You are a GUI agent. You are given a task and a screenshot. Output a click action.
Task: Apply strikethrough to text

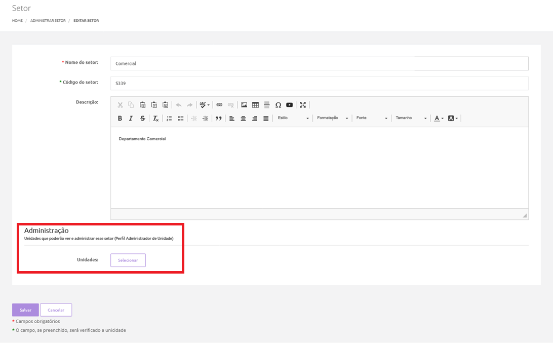point(142,118)
